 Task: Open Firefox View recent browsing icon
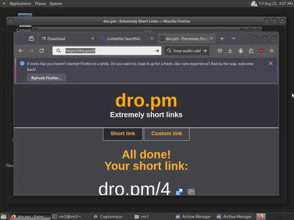[x=31, y=39]
